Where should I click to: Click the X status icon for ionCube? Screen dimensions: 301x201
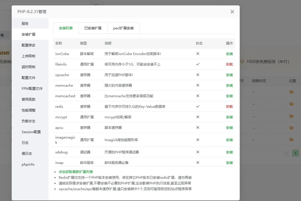tap(198, 54)
